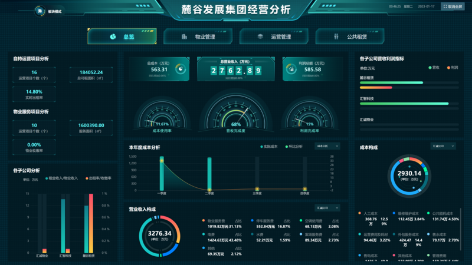The height and width of the screenshot is (265, 472).
Task: Click the 物业收缴率 card 0.00%
Action: pyautogui.click(x=34, y=147)
